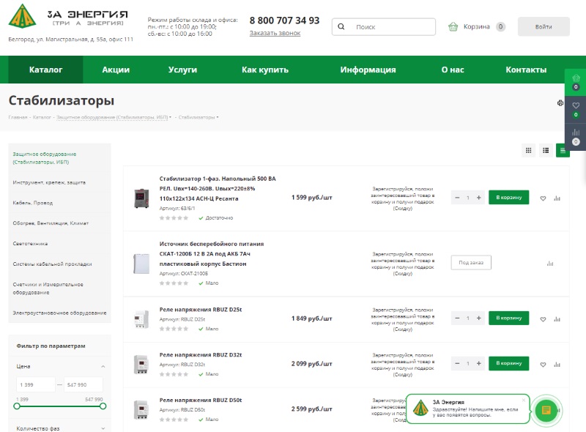Go to Контакты in navigation bar

pyautogui.click(x=526, y=70)
